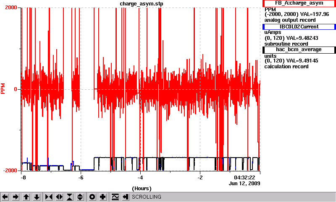
Task: Click the SCROLLING status label
Action: click(x=146, y=197)
